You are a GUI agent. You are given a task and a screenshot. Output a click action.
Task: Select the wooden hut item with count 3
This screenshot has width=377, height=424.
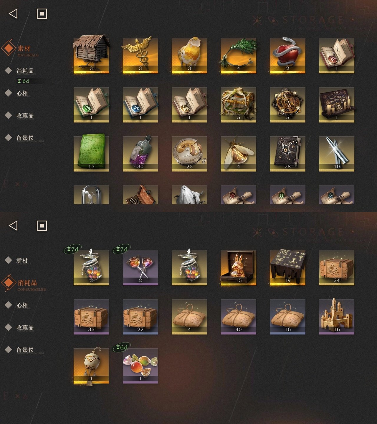[x=91, y=55]
